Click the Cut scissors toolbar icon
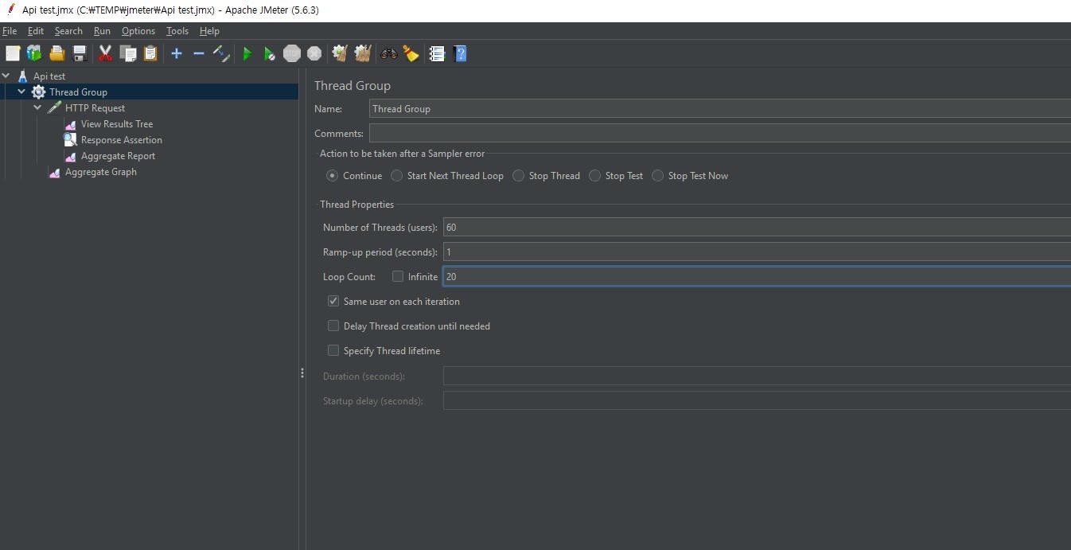The image size is (1071, 550). tap(105, 53)
